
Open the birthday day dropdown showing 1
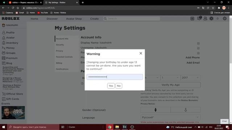pos(170,78)
